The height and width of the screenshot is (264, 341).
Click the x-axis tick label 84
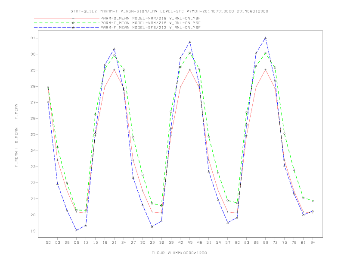313,242
